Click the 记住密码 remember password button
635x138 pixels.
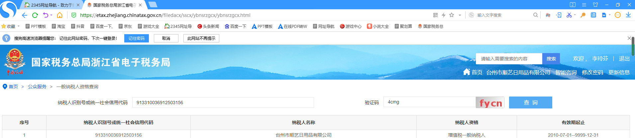[x=136, y=38]
